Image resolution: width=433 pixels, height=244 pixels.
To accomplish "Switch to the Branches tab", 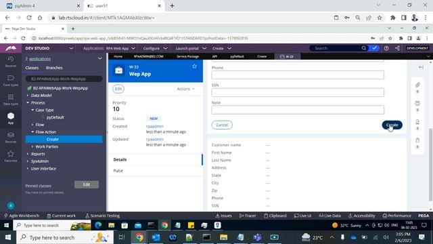I will click(x=54, y=68).
